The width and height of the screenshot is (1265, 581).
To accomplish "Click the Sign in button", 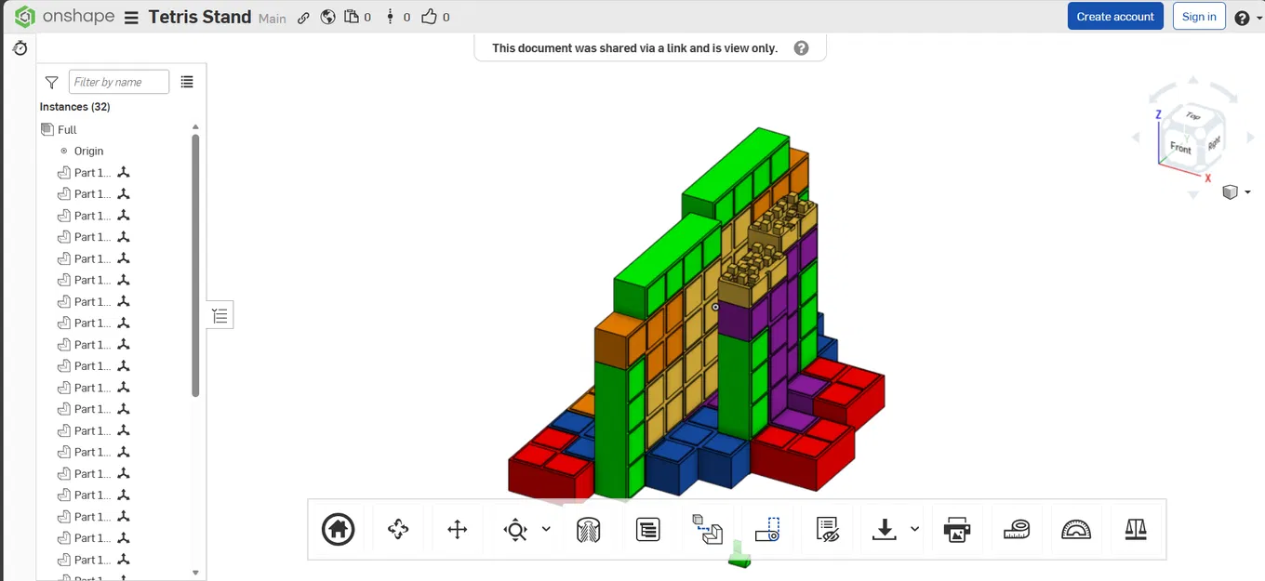I will 1199,16.
